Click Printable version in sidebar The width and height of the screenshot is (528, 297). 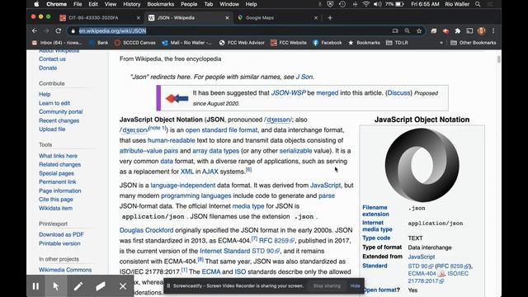click(x=59, y=243)
